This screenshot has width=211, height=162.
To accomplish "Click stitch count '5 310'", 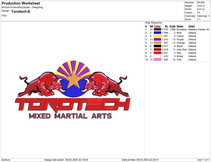I will [165, 29].
